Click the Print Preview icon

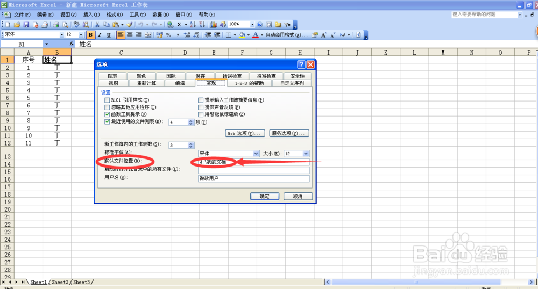point(65,25)
